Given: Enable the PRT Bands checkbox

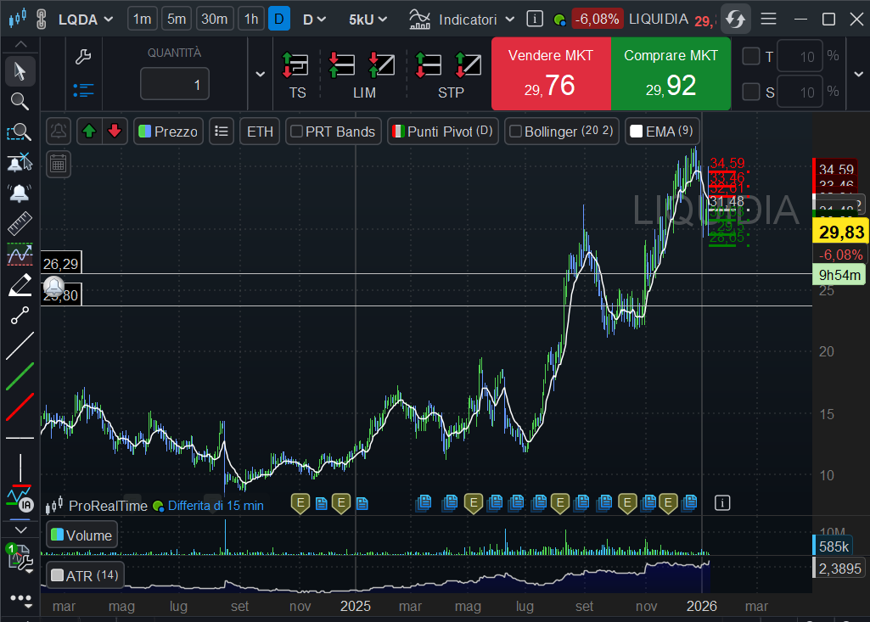Looking at the screenshot, I should pyautogui.click(x=297, y=132).
